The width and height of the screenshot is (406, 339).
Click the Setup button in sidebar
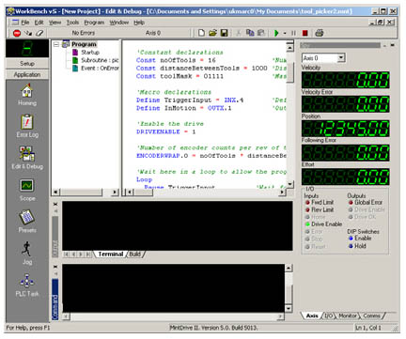27,64
